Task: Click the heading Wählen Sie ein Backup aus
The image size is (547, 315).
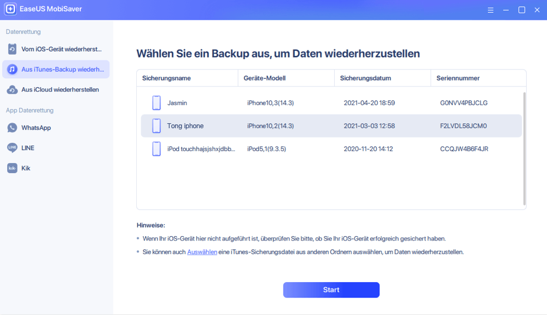Action: (x=278, y=54)
